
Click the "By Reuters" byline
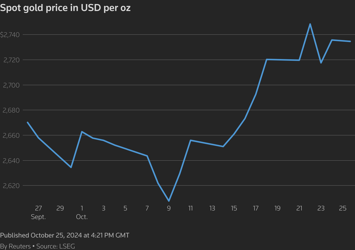15,246
